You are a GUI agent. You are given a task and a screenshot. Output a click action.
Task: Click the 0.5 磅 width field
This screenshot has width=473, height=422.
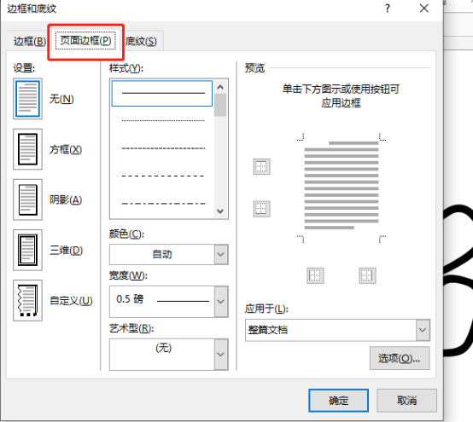(162, 302)
